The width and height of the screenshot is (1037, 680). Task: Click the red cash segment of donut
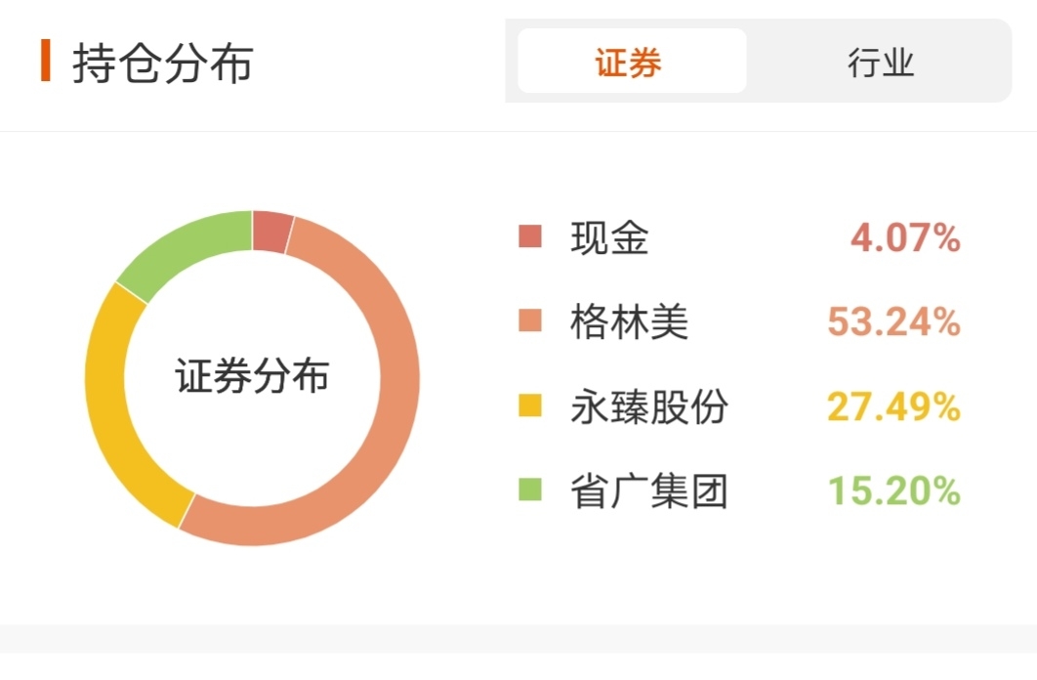coord(270,232)
